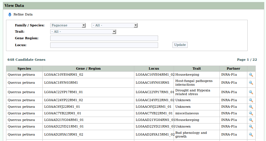Click magnifier icon for LG0AAC22YP17RM1_01
The width and height of the screenshot is (266, 141).
251,92
